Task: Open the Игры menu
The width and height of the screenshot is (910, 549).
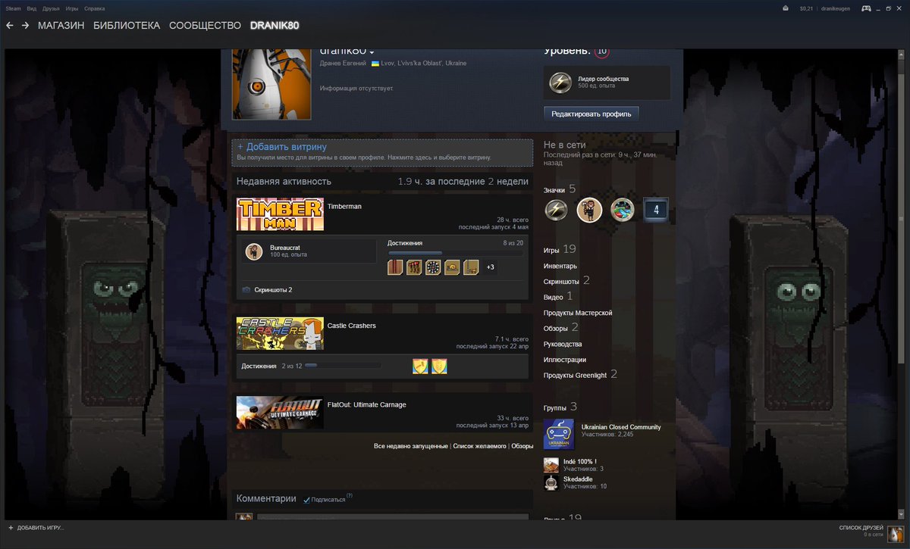Action: click(72, 8)
